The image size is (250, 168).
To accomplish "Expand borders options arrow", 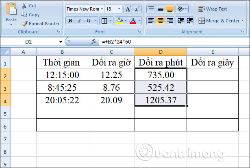I will (111, 21).
